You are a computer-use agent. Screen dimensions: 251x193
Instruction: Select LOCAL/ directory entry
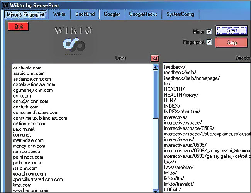[x=172, y=190]
